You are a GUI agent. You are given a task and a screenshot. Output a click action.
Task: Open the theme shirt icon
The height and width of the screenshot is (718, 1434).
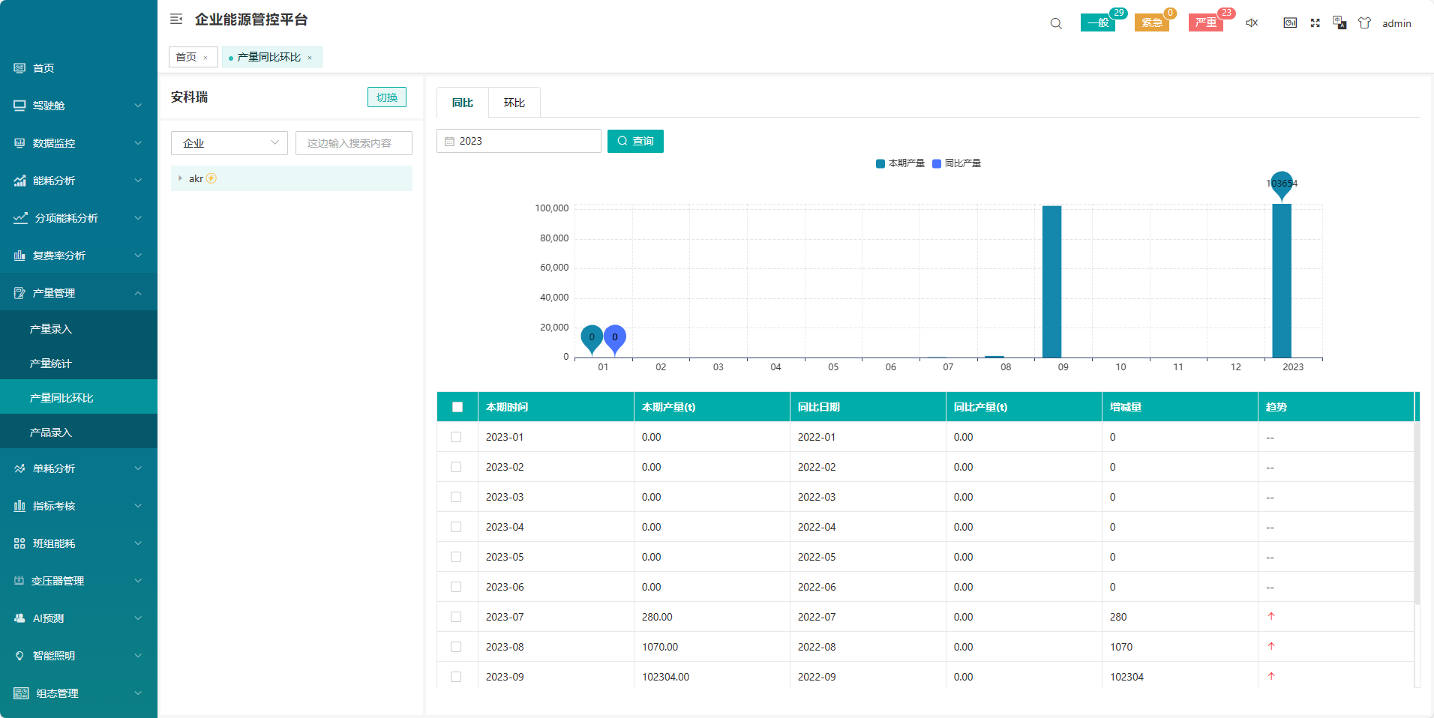(1364, 23)
